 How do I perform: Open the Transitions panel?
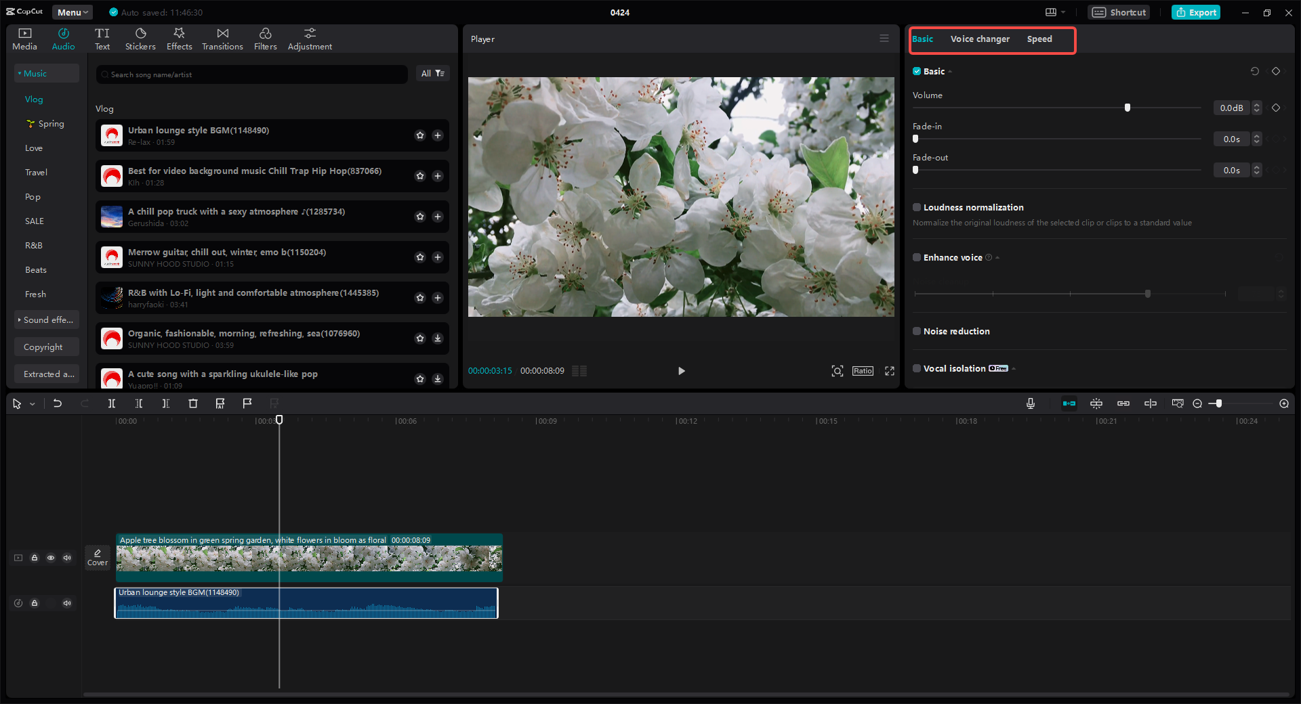222,39
